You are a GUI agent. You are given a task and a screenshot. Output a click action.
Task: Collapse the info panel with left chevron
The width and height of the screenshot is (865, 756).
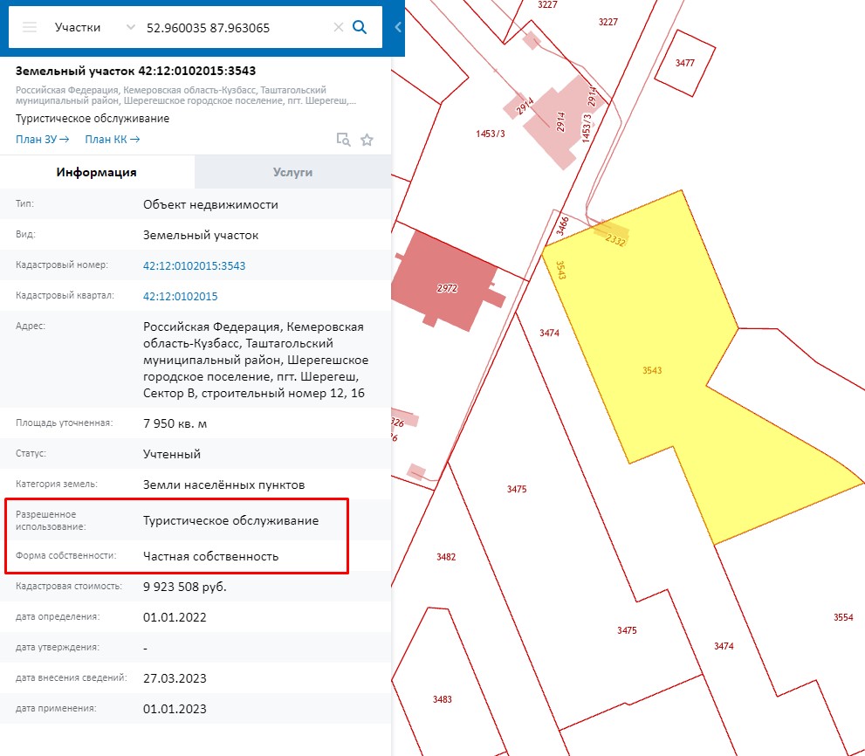pos(398,27)
